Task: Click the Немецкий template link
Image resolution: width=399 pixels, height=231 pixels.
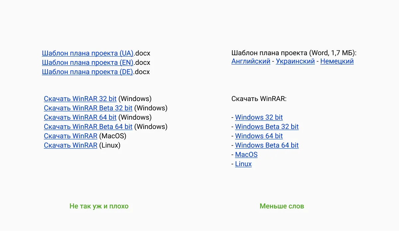Action: pos(337,61)
